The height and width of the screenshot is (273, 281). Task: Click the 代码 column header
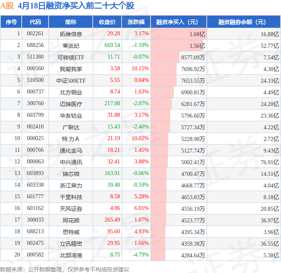click(x=35, y=22)
